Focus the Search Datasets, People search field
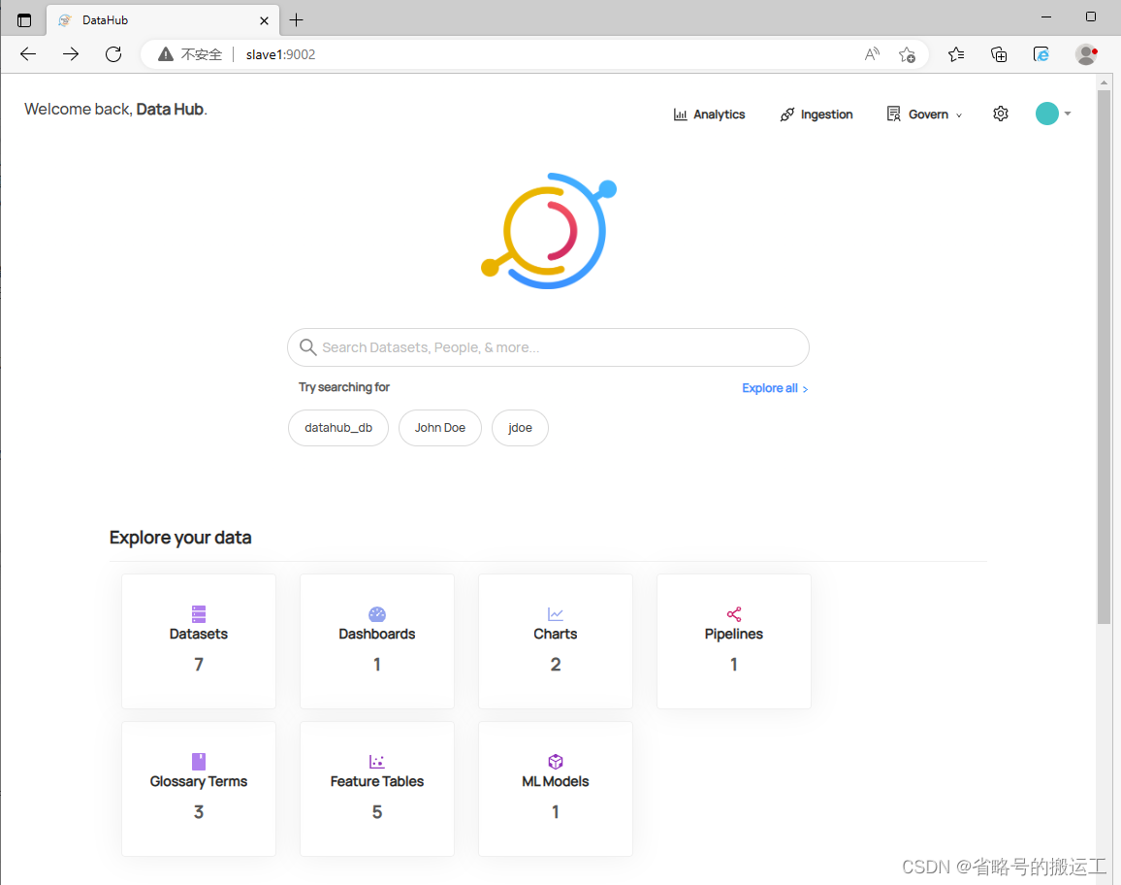 [548, 347]
